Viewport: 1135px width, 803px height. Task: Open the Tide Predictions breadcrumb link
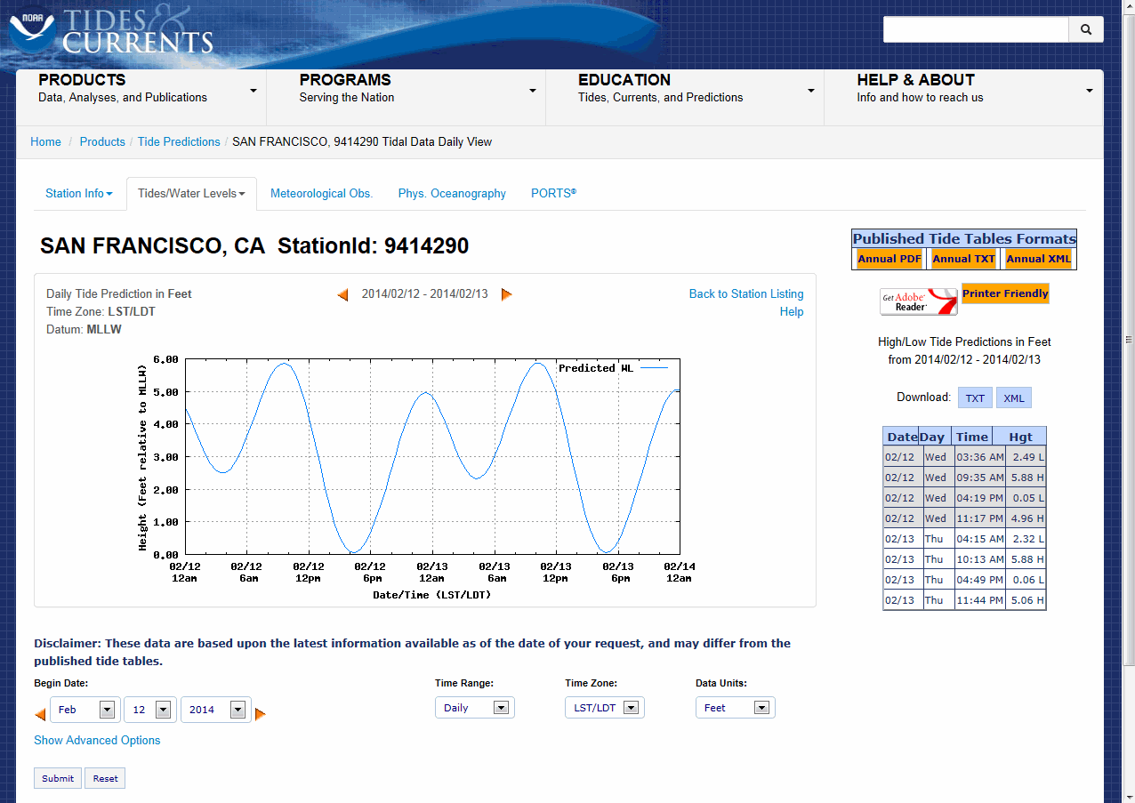179,141
